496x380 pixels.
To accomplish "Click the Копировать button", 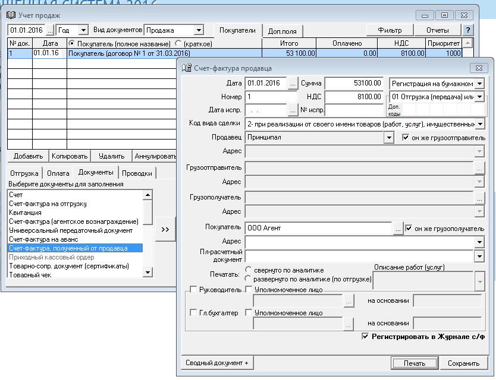I will point(70,156).
